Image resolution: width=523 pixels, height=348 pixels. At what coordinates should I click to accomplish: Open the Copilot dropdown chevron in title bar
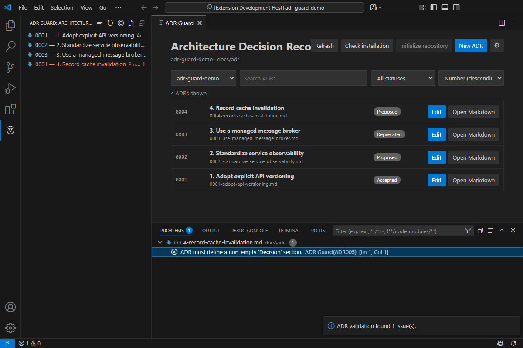[x=380, y=7]
